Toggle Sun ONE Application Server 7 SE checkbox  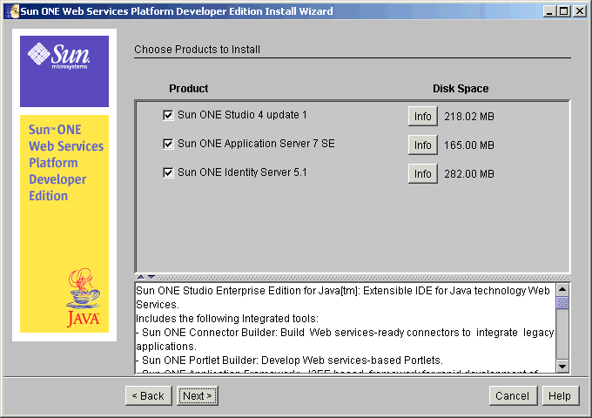pyautogui.click(x=168, y=144)
